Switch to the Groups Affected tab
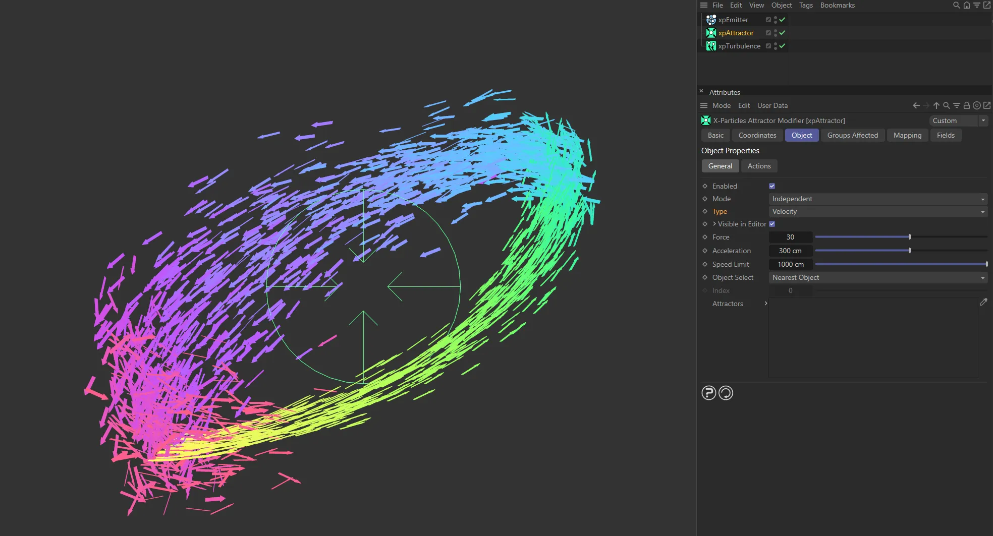The width and height of the screenshot is (993, 536). pyautogui.click(x=853, y=135)
